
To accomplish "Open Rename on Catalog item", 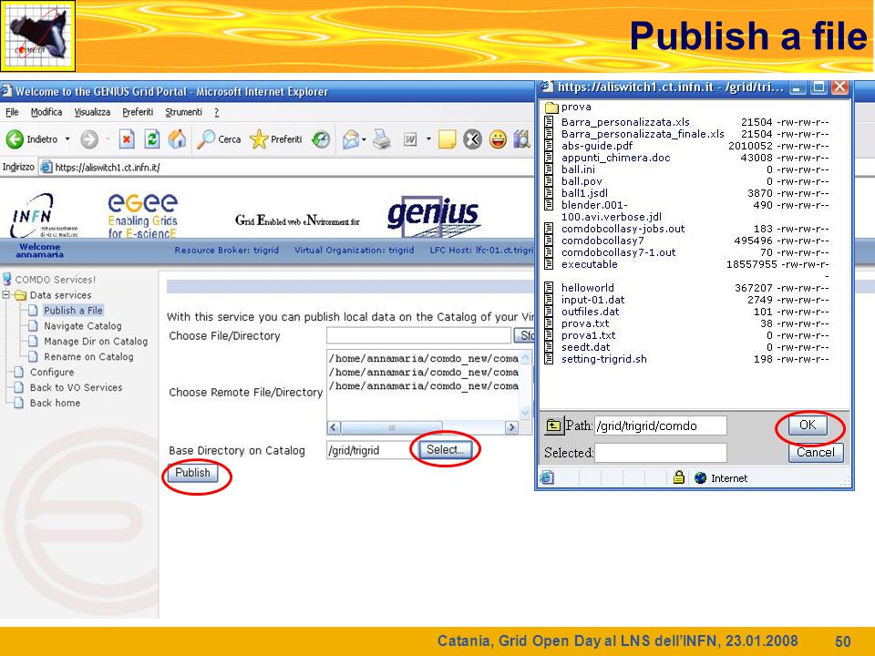I will 88,356.
